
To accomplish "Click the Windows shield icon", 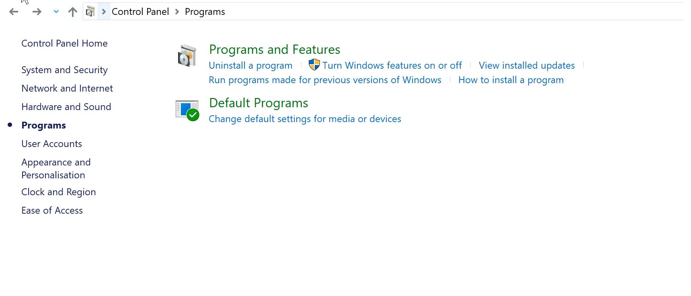I will [314, 65].
